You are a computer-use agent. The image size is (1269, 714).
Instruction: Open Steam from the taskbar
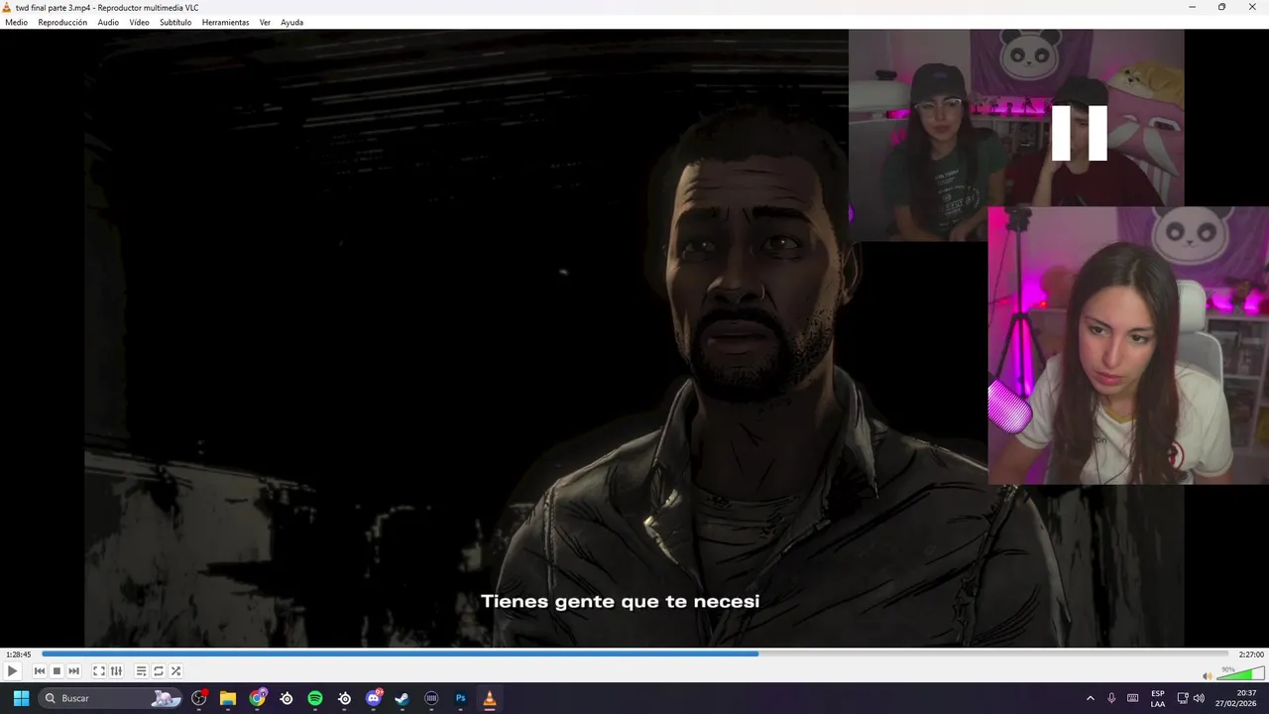coord(403,698)
